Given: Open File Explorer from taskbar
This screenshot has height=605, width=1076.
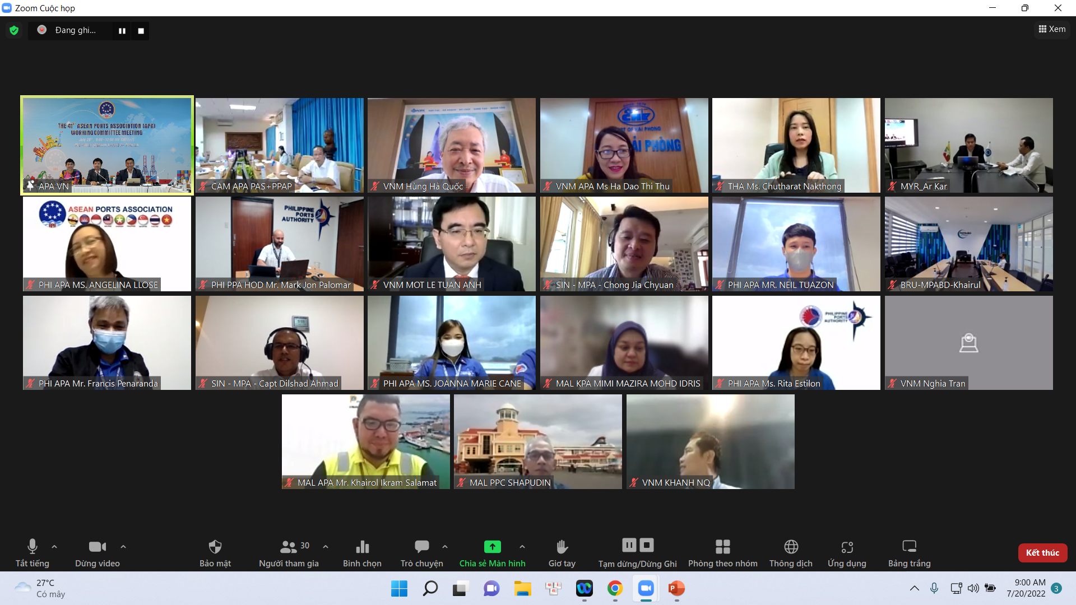Looking at the screenshot, I should (x=522, y=588).
